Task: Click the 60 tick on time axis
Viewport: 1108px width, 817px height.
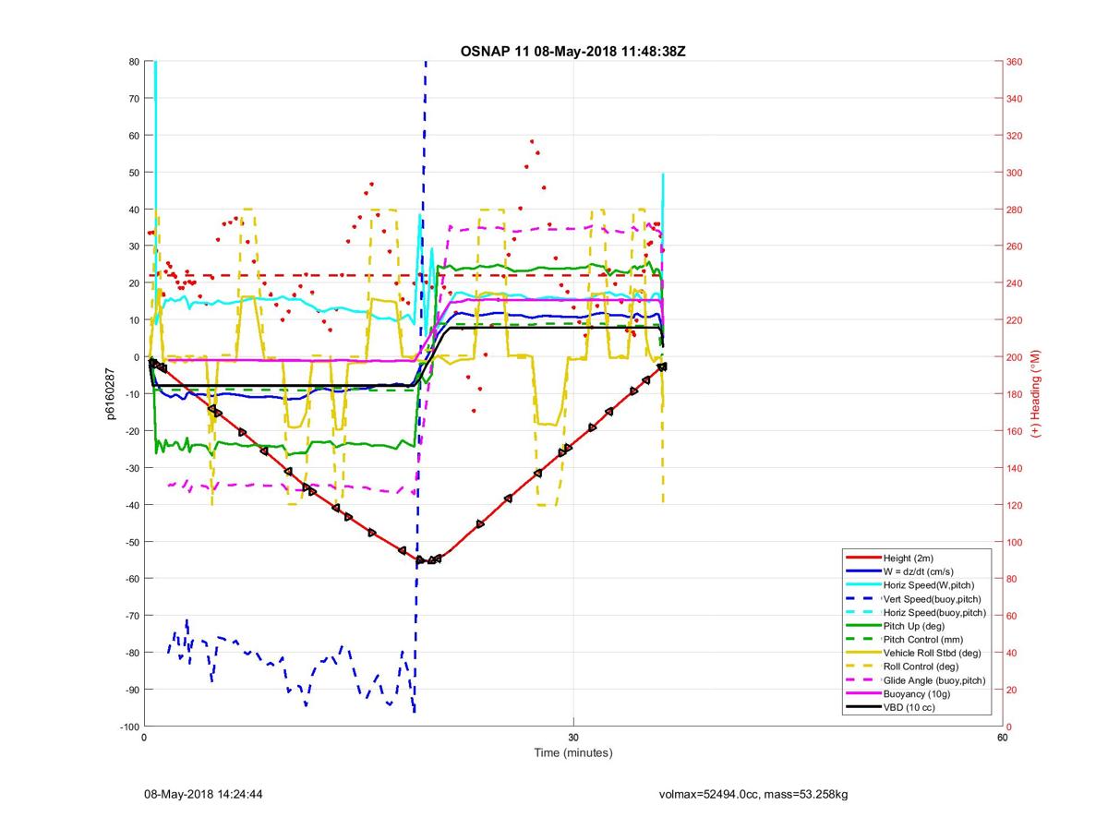Action: [x=1002, y=738]
